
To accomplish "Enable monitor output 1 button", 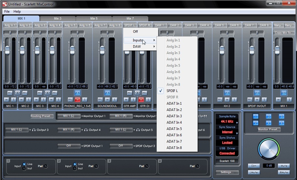I will pyautogui.click(x=256, y=116).
